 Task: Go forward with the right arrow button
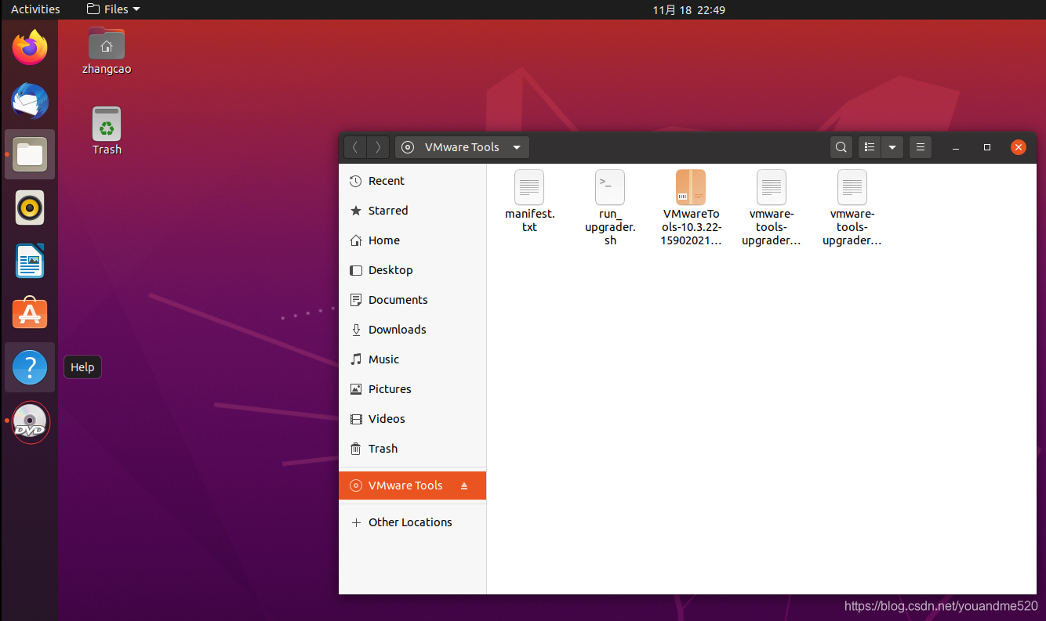coord(378,147)
